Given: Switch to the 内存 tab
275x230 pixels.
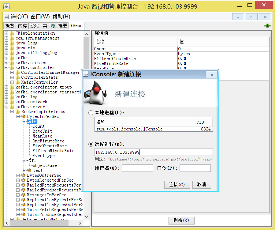Looking at the screenshot, I should pyautogui.click(x=22, y=26).
